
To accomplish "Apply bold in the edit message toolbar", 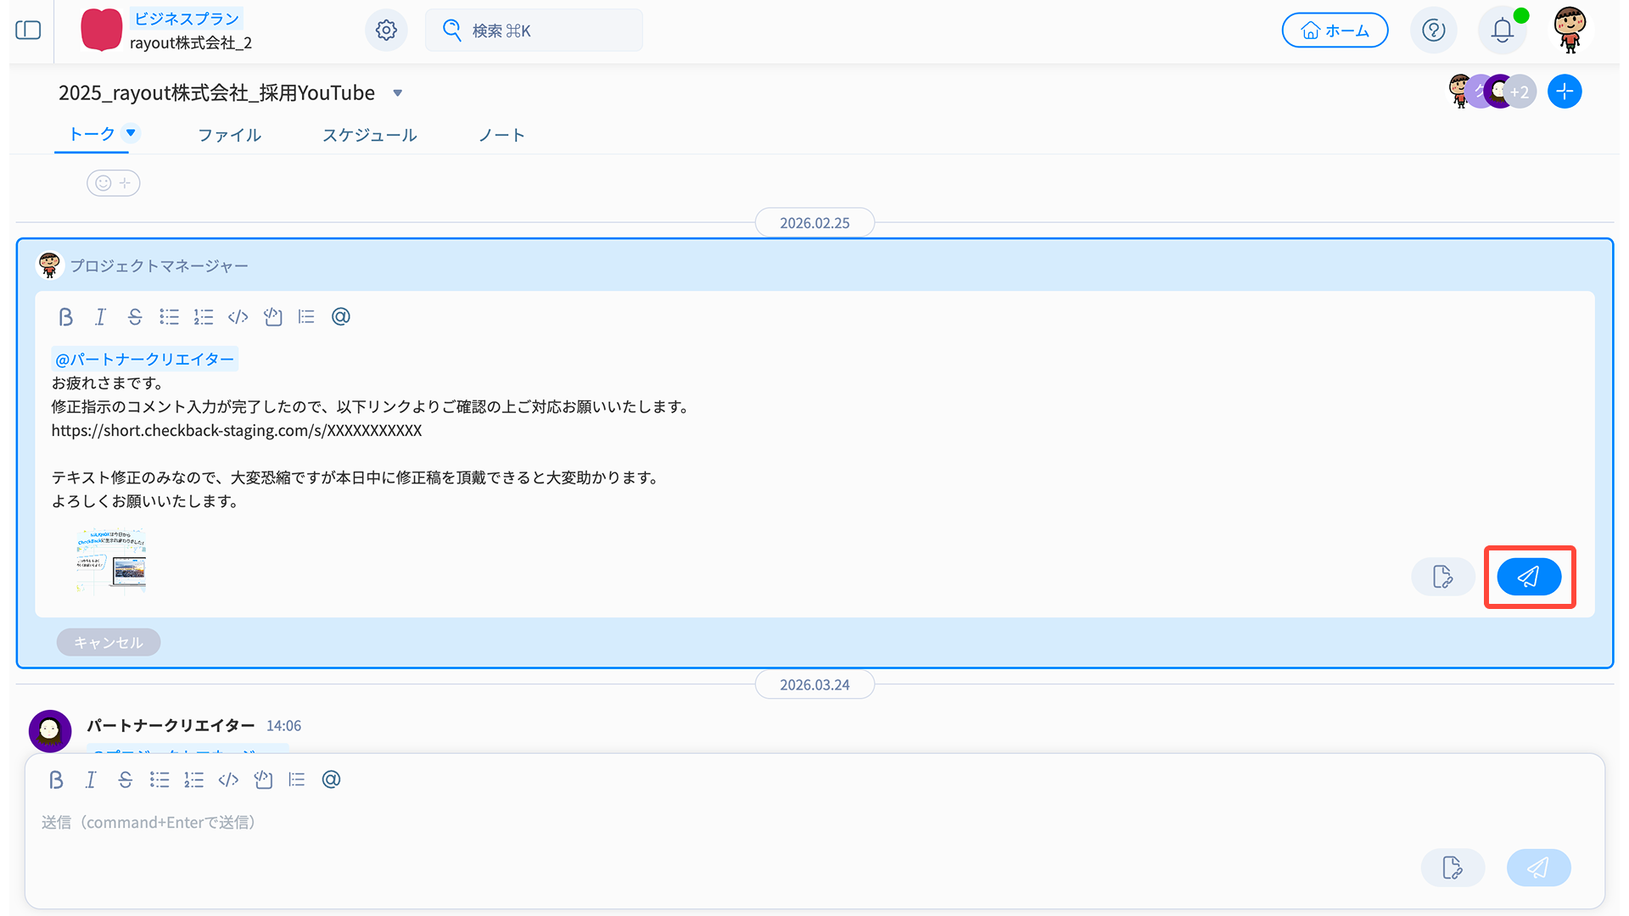I will pyautogui.click(x=65, y=317).
